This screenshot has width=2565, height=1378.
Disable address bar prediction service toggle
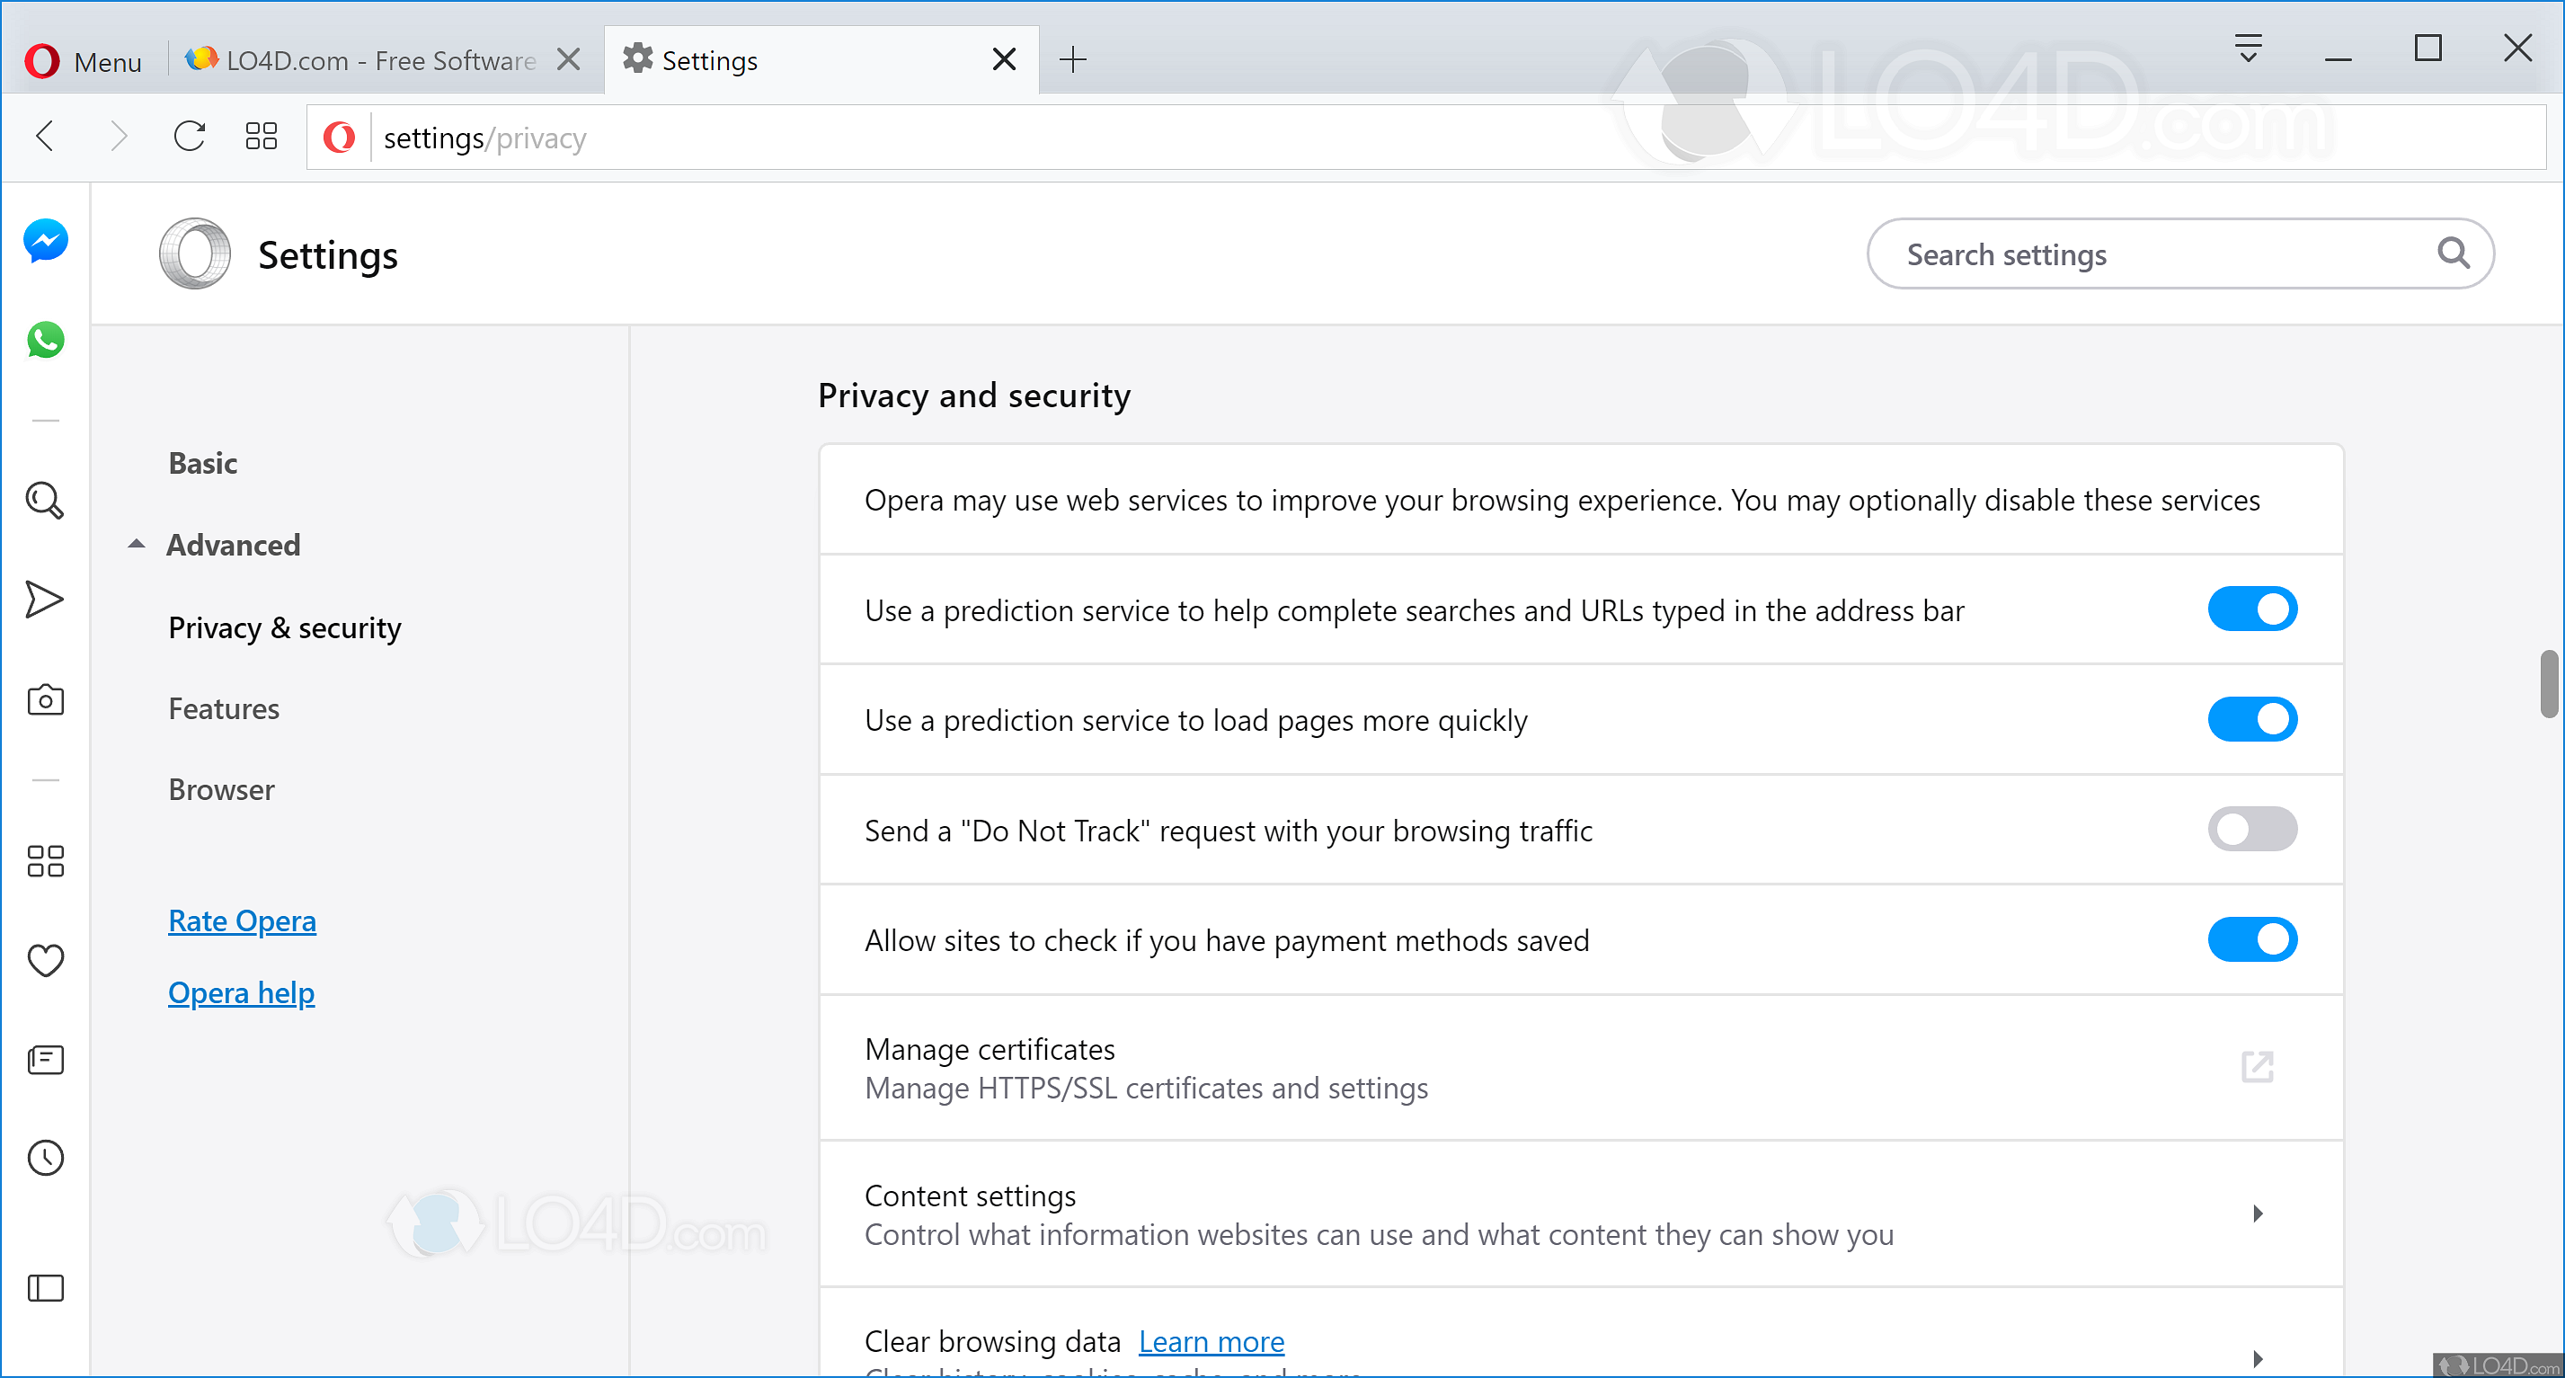[2251, 609]
